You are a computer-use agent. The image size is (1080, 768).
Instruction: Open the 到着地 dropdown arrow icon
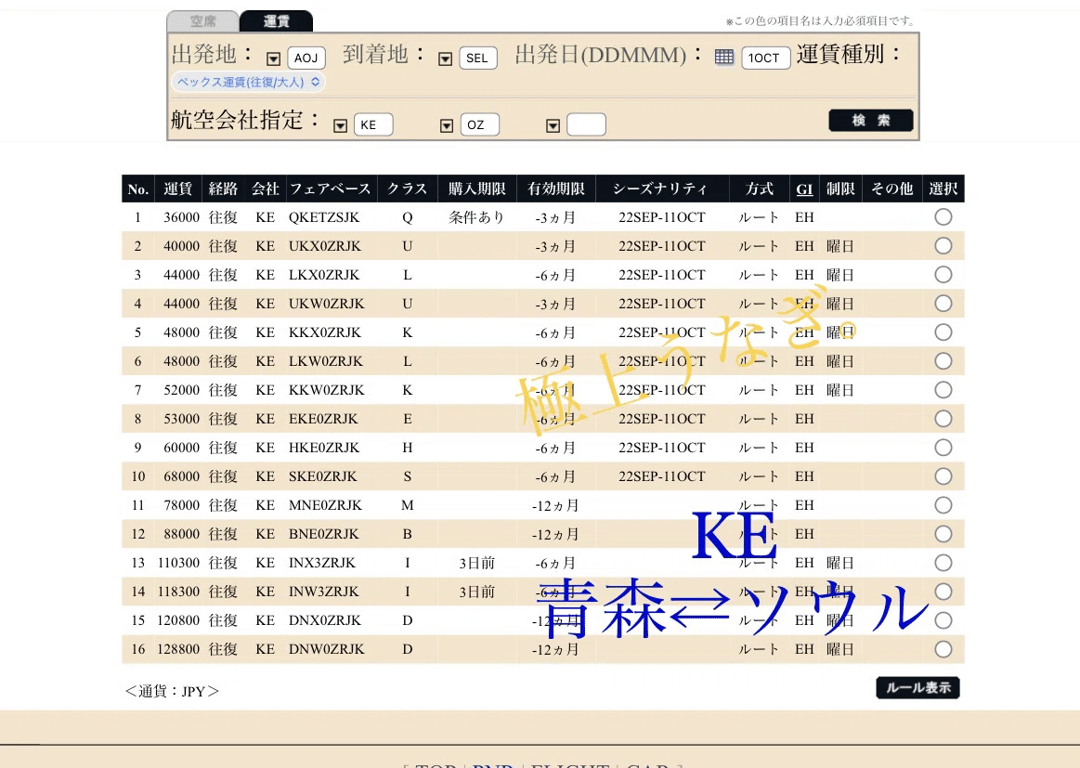(446, 59)
